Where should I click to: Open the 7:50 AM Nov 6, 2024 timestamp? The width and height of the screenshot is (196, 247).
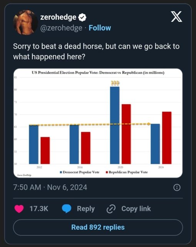[50, 188]
